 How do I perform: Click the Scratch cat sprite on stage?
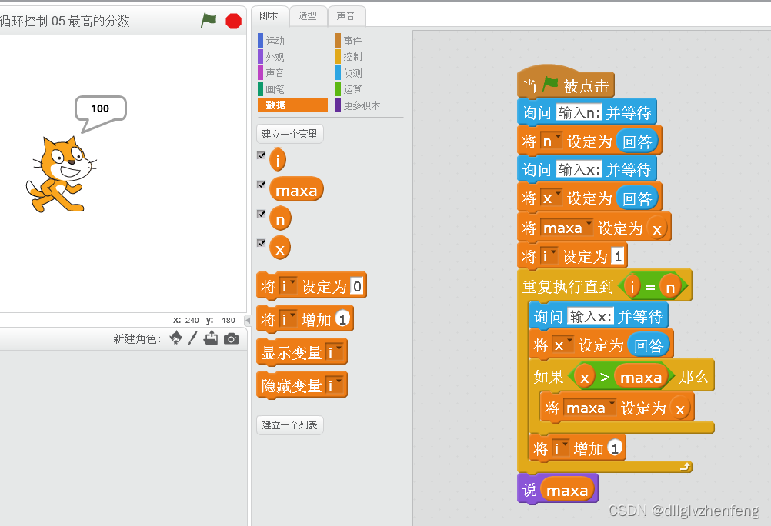pos(60,175)
